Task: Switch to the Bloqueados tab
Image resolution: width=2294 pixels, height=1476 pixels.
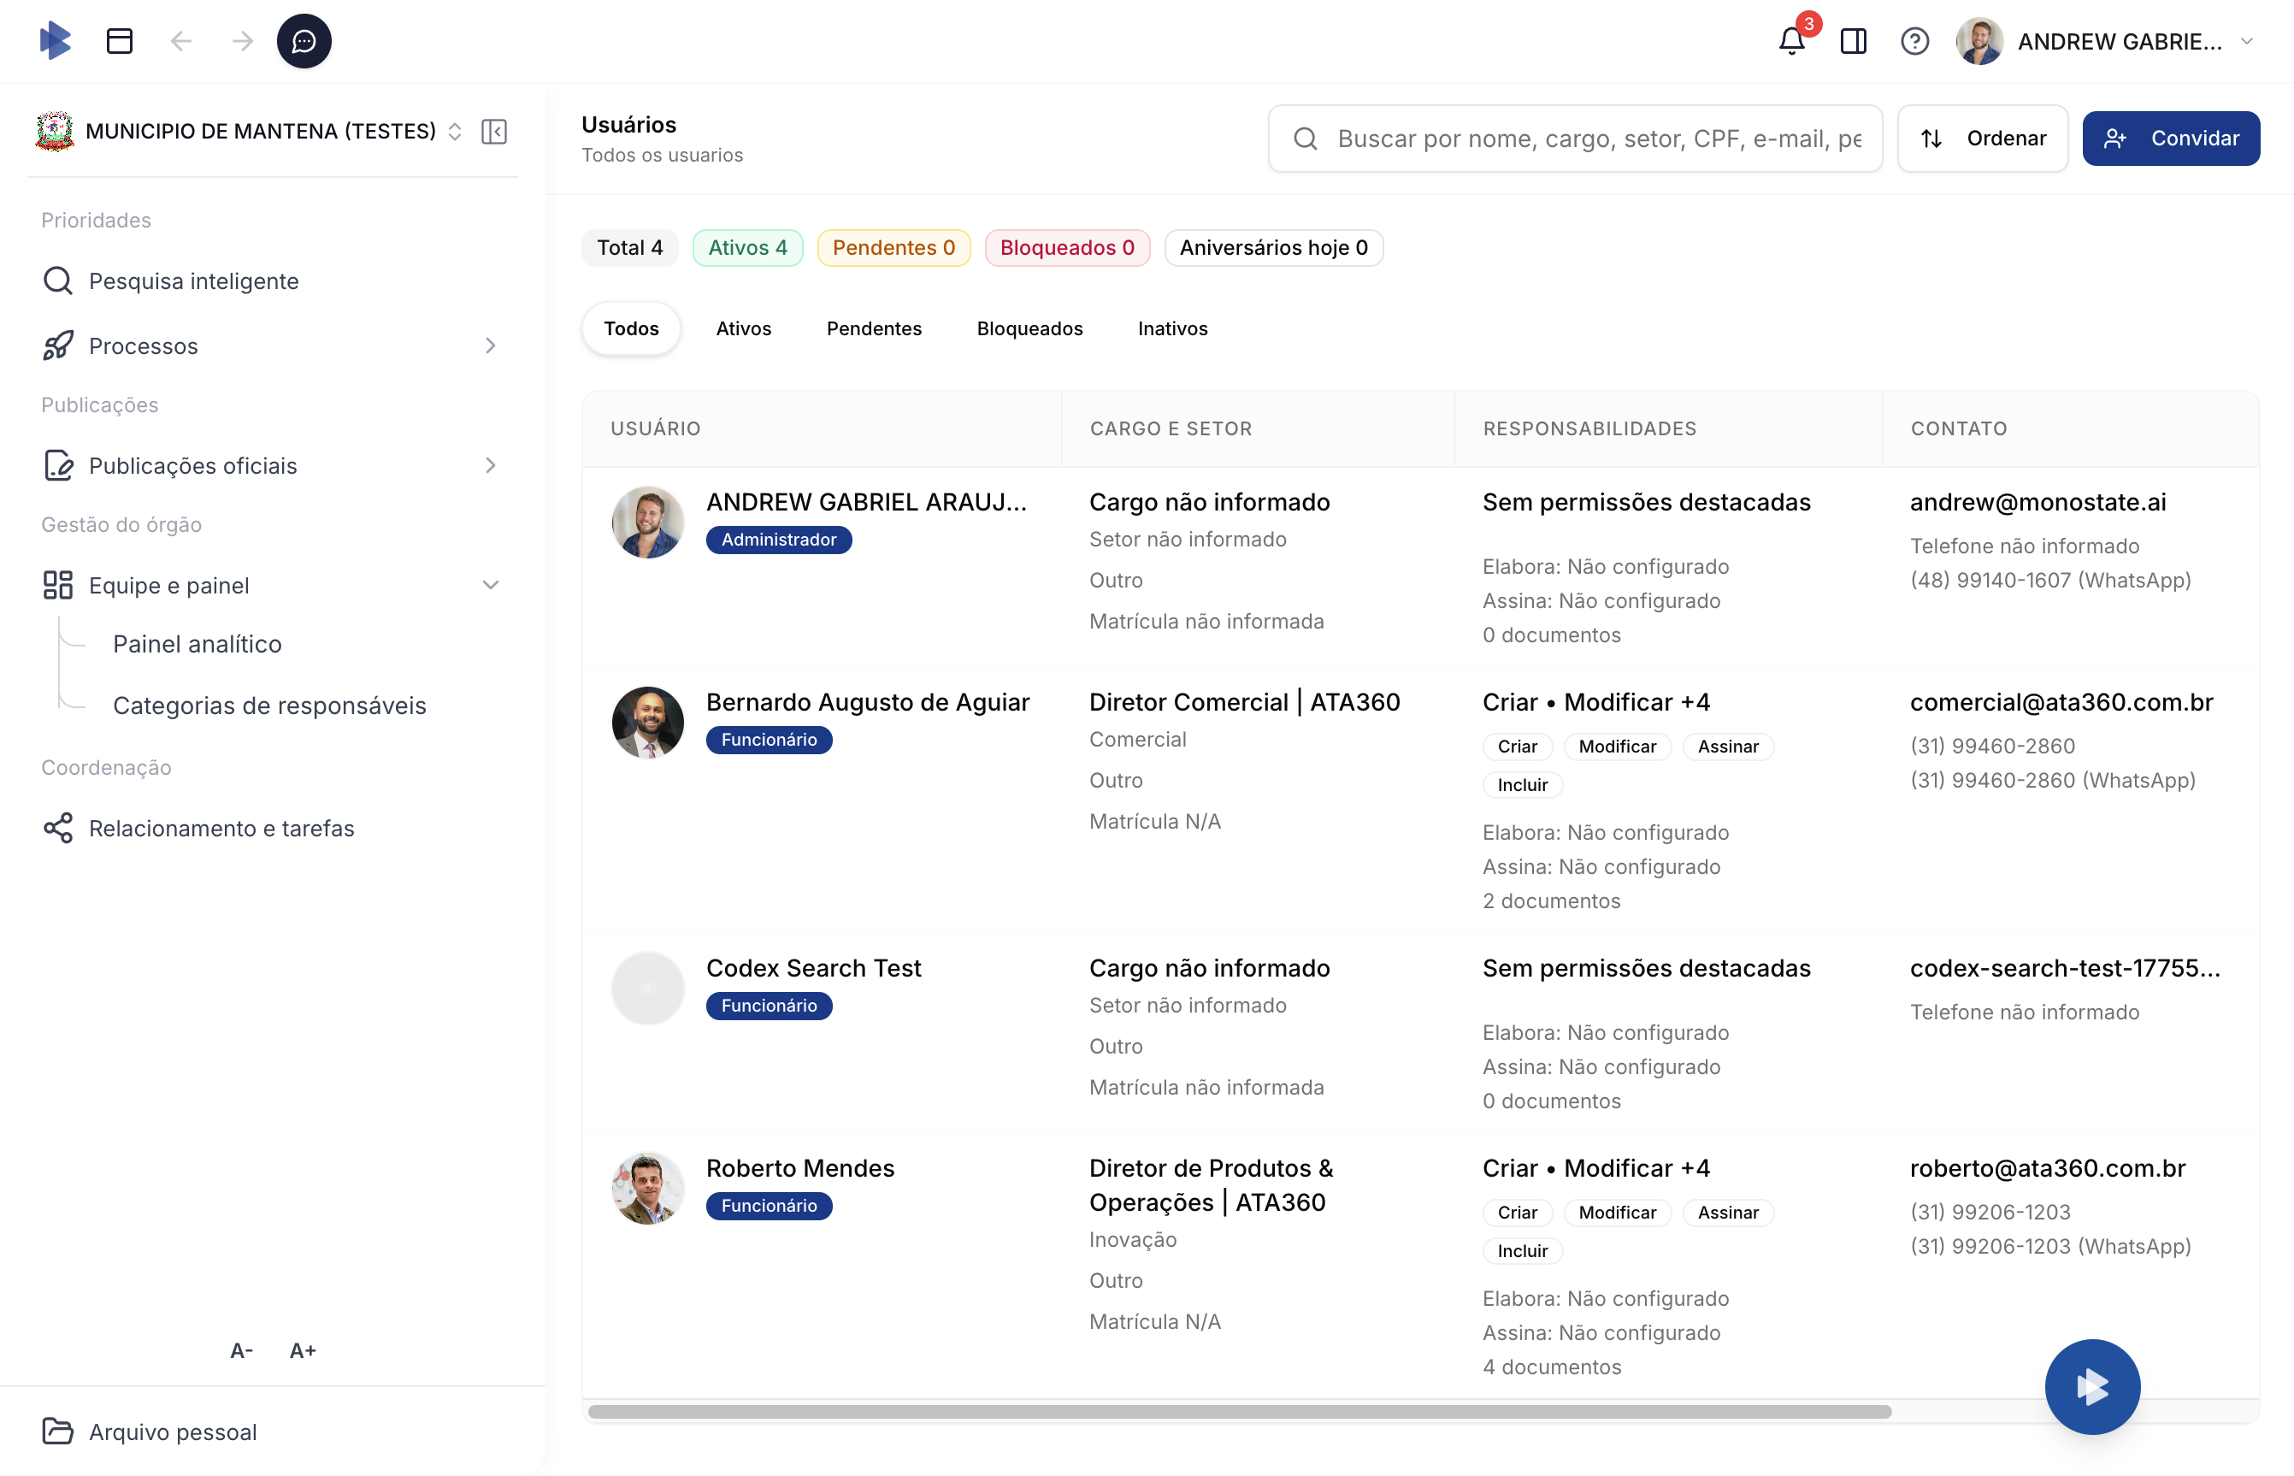Action: point(1029,328)
